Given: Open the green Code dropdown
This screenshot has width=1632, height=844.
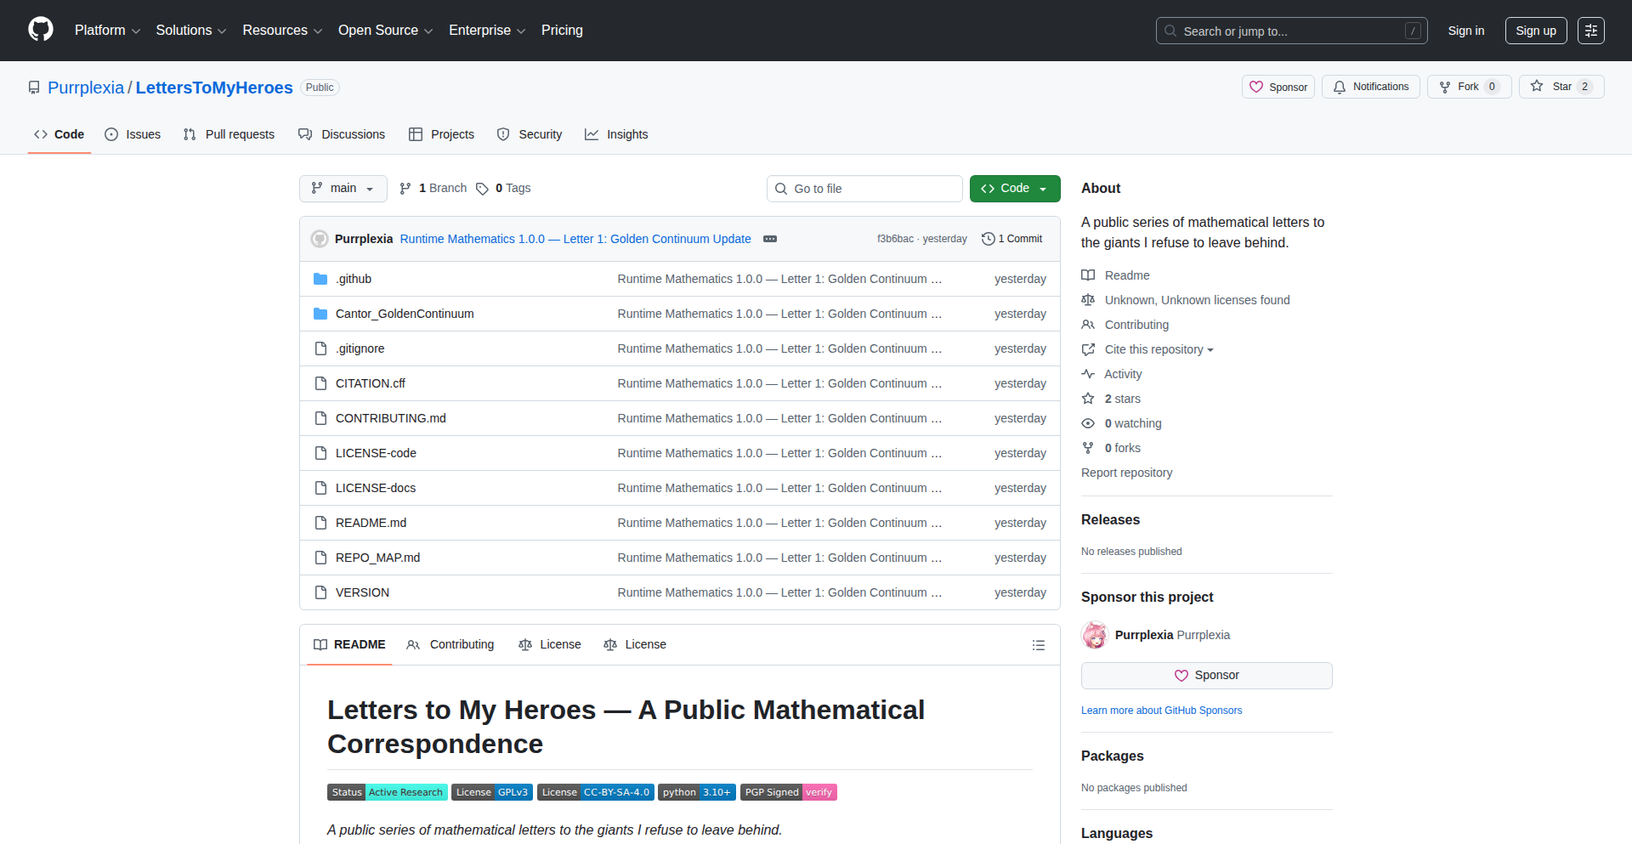Looking at the screenshot, I should coord(1014,189).
